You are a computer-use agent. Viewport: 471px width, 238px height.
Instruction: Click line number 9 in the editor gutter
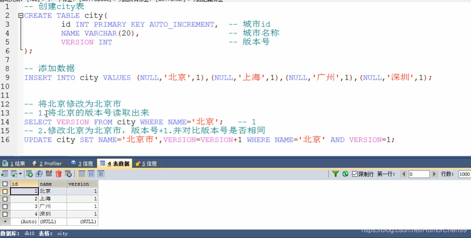coord(7,78)
